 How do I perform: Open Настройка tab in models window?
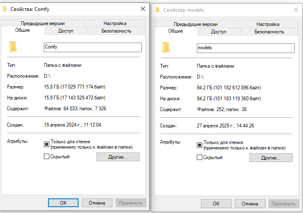point(267,24)
